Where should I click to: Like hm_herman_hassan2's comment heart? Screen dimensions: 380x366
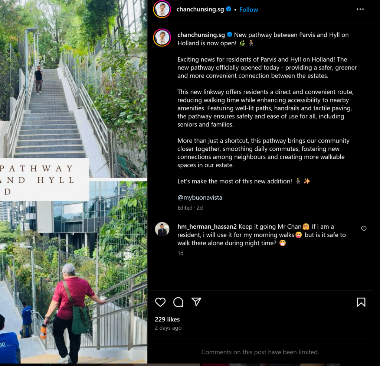pyautogui.click(x=364, y=229)
